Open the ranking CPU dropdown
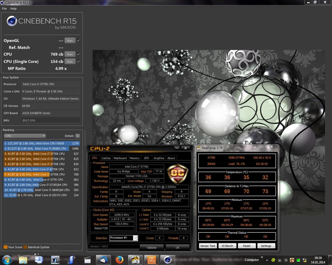Screen dimensions: 332x265 pyautogui.click(x=25, y=136)
